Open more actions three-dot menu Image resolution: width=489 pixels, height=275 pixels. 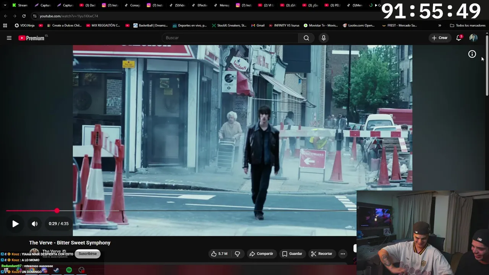click(343, 254)
